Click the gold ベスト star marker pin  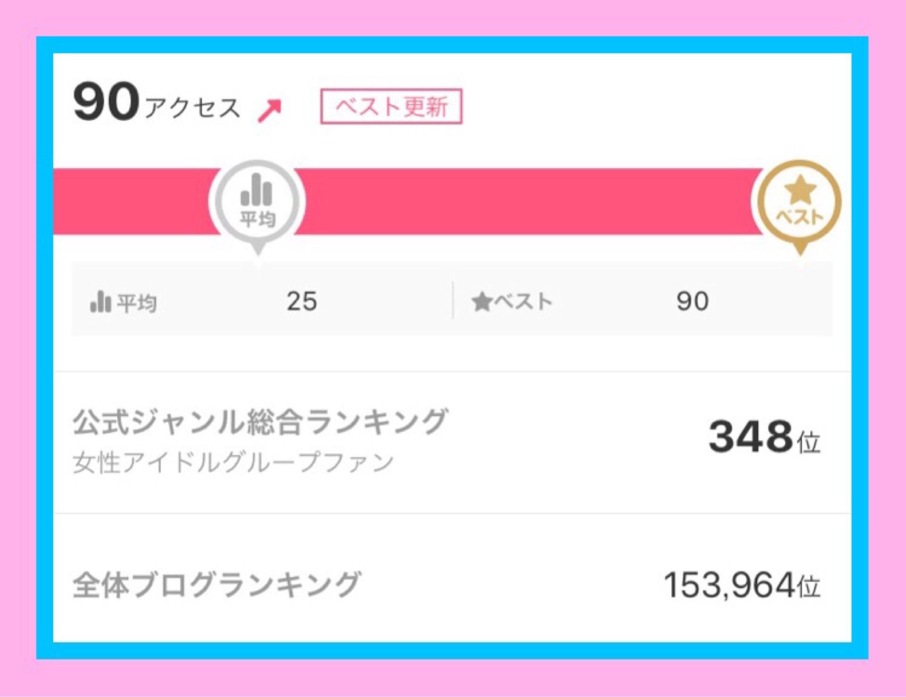click(799, 202)
